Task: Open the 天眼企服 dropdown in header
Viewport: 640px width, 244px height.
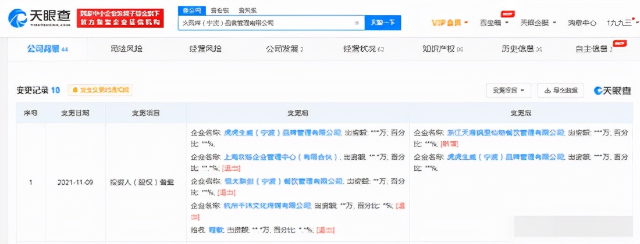Action: point(537,23)
